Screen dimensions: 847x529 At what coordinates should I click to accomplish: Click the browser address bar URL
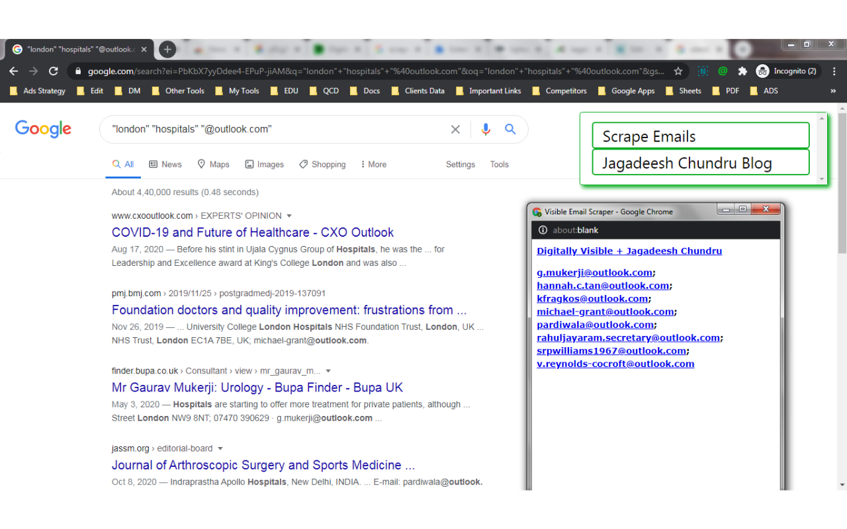[377, 71]
